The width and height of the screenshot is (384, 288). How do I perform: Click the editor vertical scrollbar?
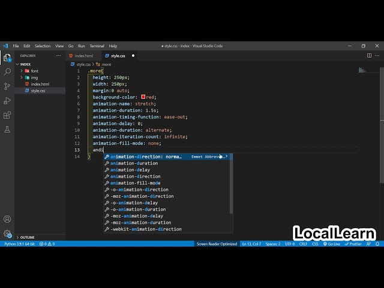point(382,125)
